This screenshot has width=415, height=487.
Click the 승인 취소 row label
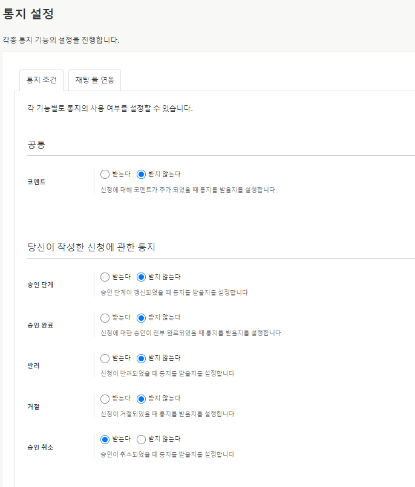click(x=41, y=447)
